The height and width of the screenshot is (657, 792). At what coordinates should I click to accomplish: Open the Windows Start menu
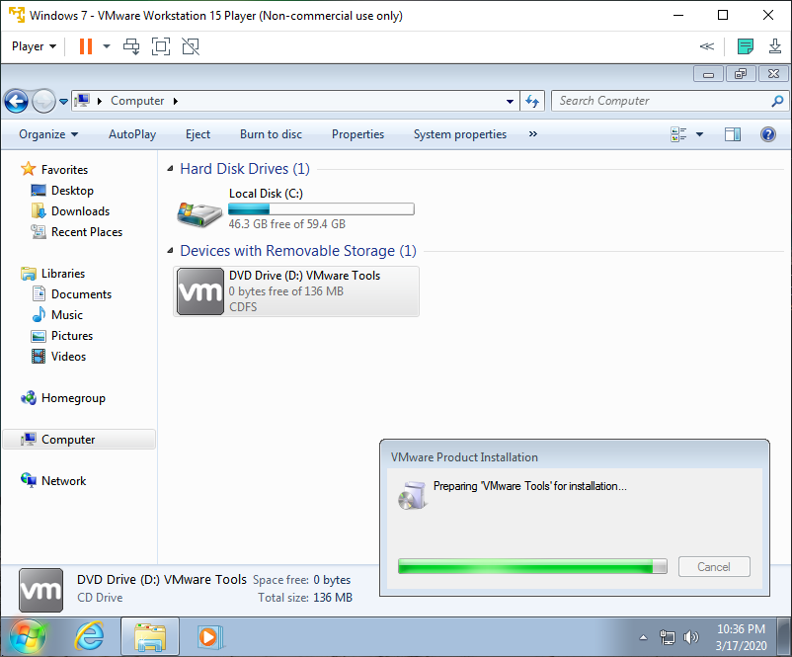[28, 637]
